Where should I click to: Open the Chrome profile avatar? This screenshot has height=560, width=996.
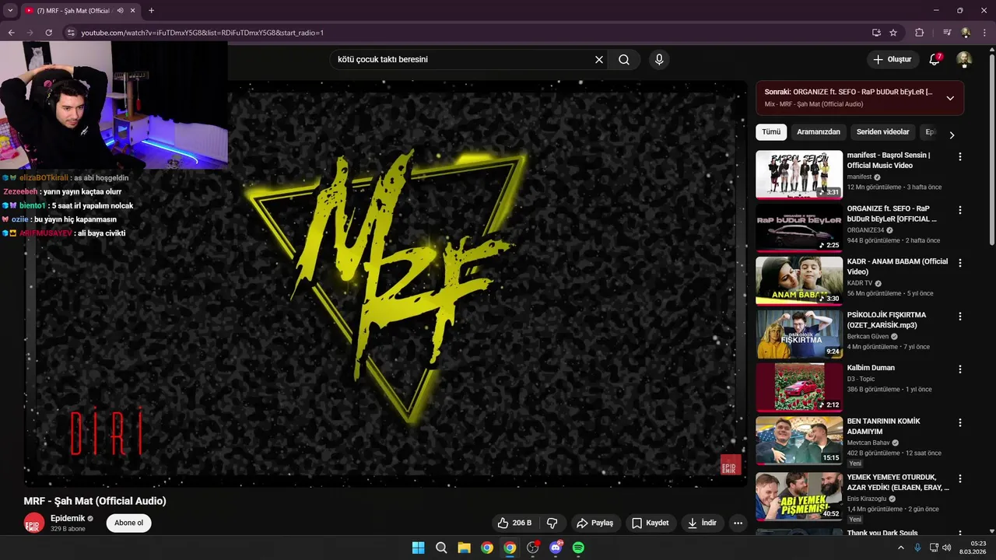[x=966, y=33]
